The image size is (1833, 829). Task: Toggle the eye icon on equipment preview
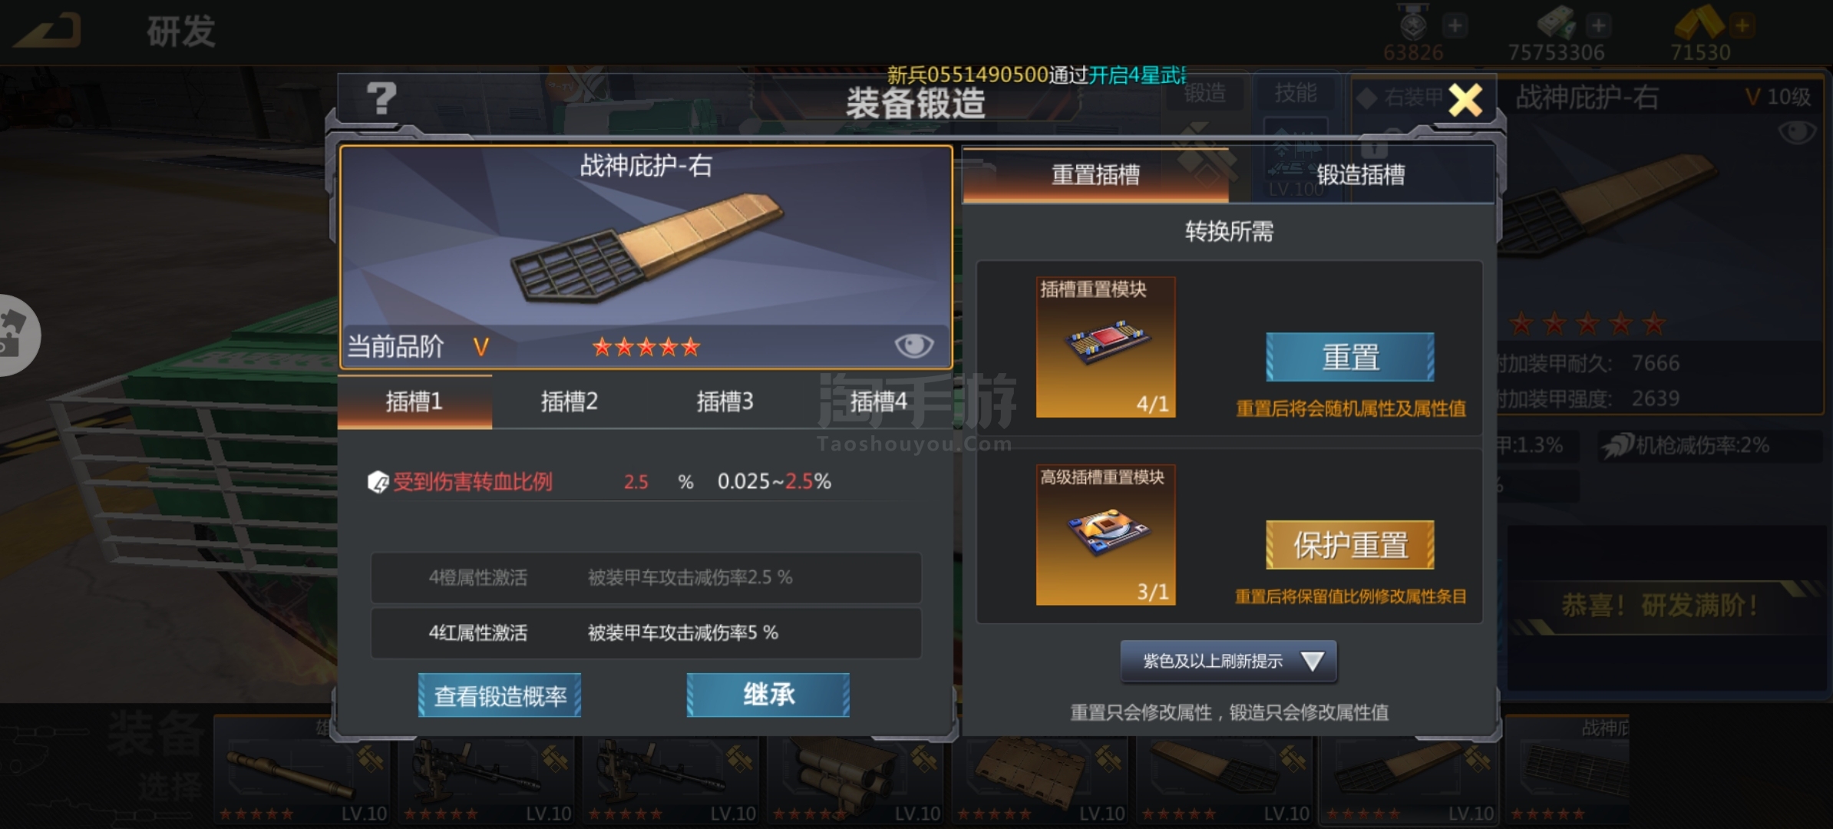[x=913, y=345]
